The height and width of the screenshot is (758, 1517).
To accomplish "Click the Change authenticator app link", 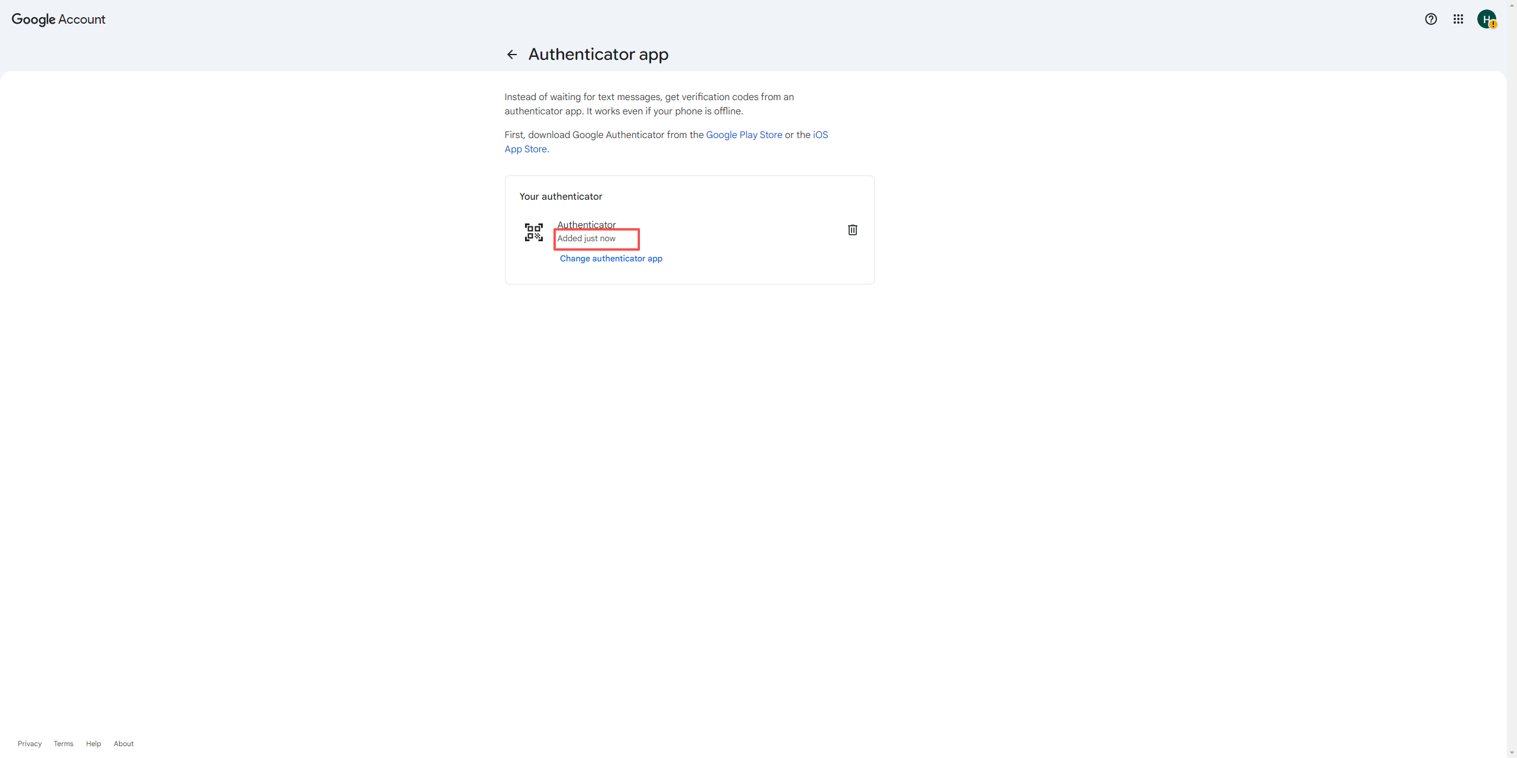I will (611, 258).
